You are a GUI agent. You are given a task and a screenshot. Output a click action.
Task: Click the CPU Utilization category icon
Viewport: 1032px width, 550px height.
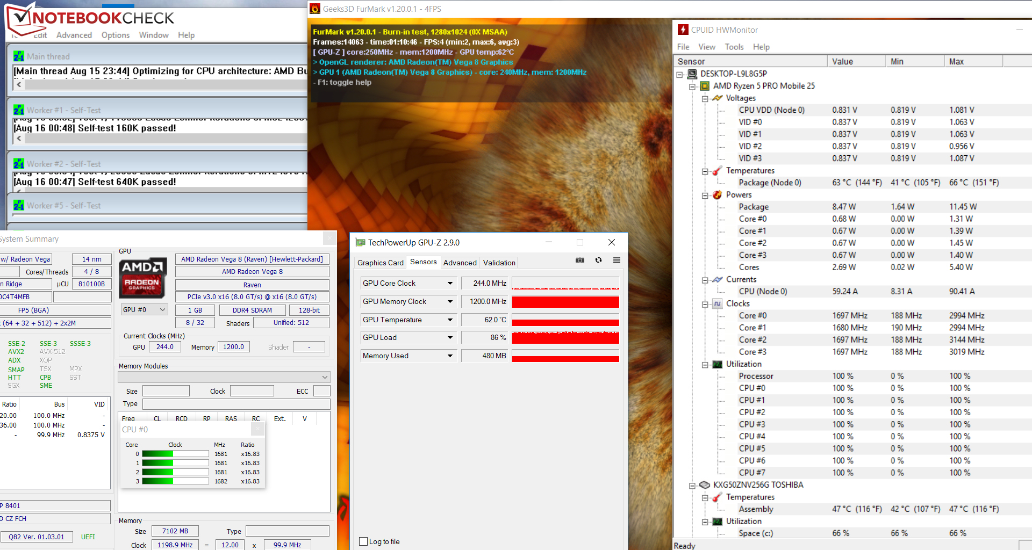717,364
